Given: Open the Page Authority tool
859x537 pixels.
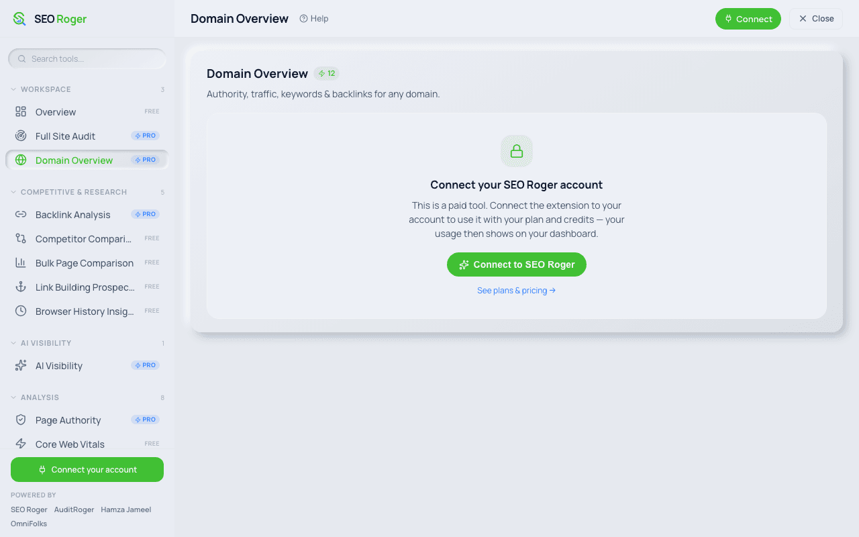Looking at the screenshot, I should (87, 420).
